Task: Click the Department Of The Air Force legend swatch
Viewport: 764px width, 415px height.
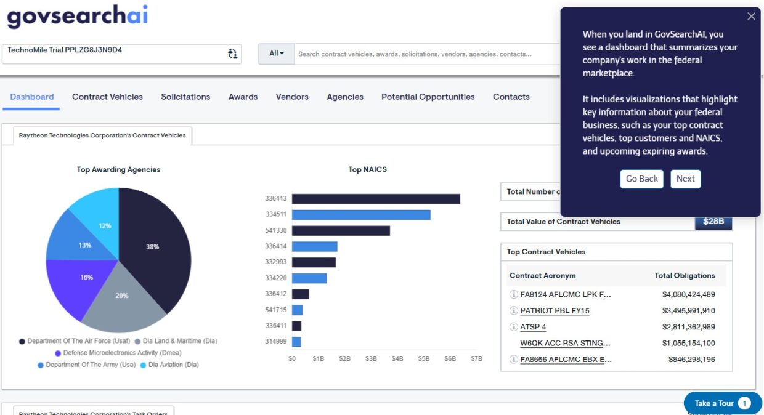Action: click(x=22, y=341)
